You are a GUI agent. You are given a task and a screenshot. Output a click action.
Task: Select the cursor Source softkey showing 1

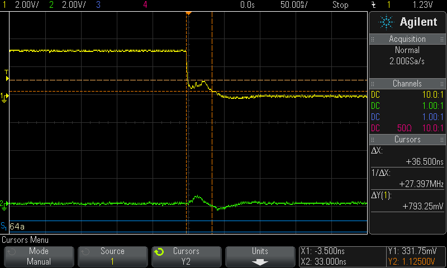(x=113, y=256)
